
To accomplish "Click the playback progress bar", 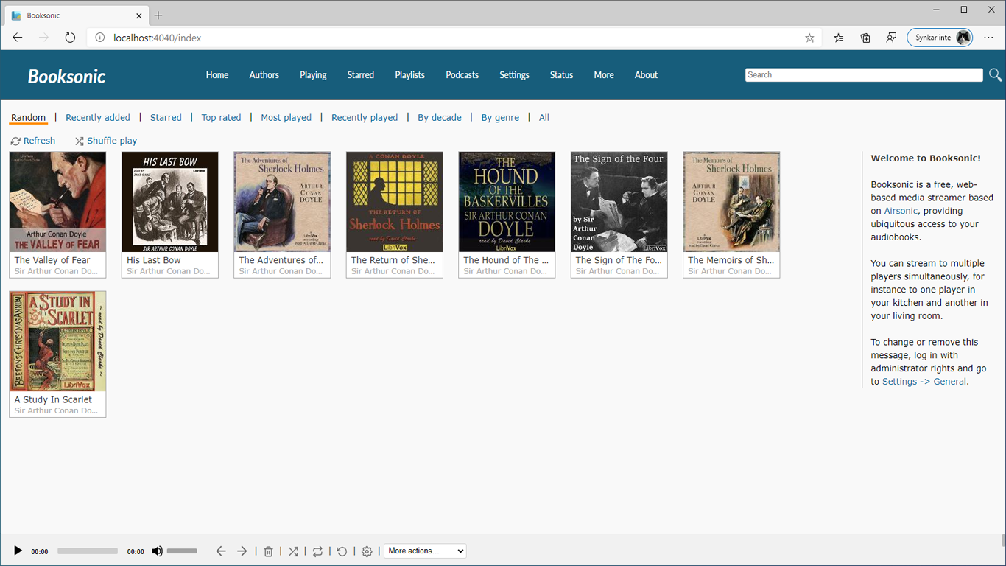I will [x=88, y=551].
